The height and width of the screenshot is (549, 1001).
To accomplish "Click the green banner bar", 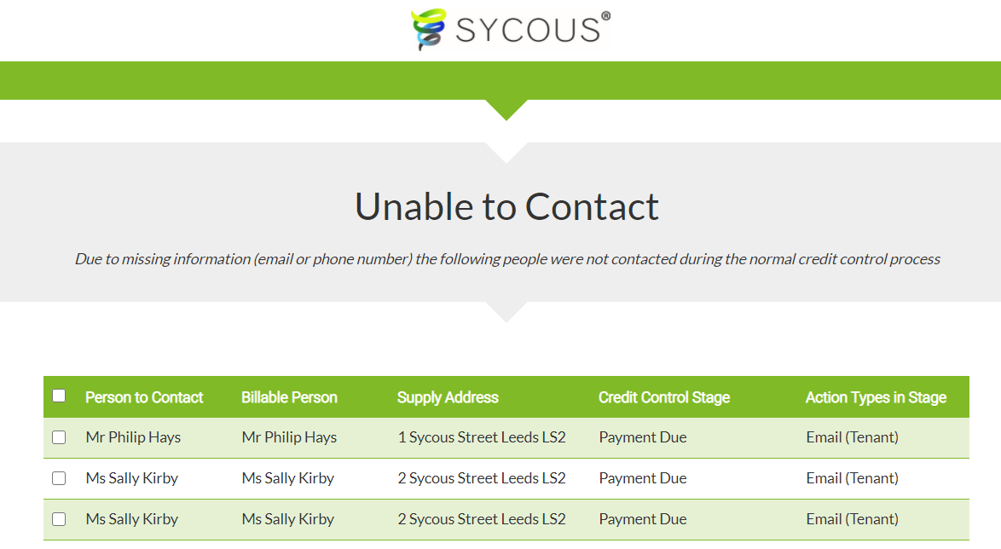I will [501, 80].
